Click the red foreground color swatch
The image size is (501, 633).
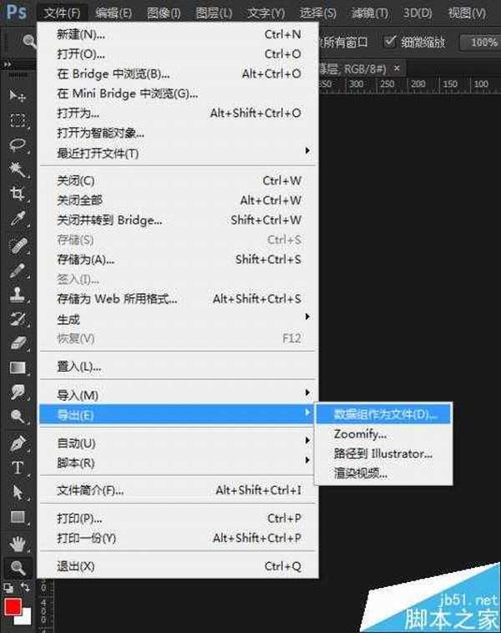[13, 606]
